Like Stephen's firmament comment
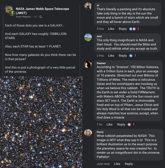Image resolution: width=165 pixels, height=168 pixels. point(109,124)
